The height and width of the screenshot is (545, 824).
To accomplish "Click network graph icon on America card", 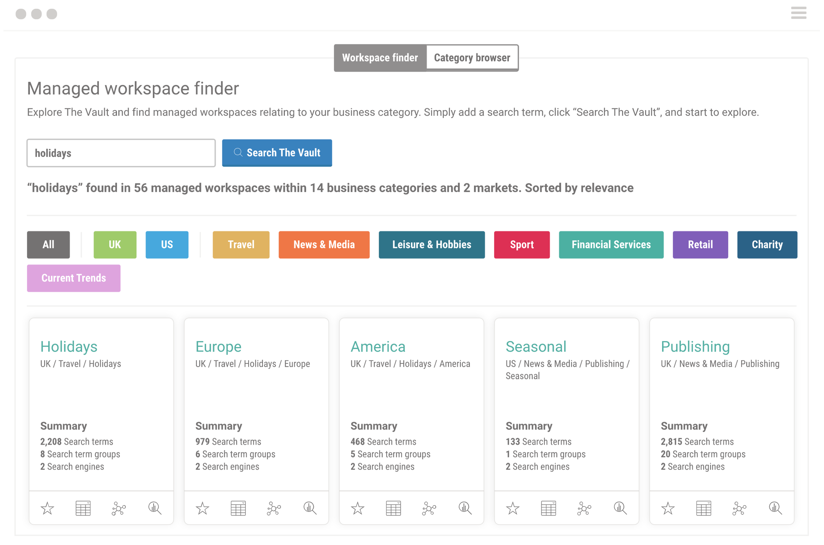I will tap(429, 508).
